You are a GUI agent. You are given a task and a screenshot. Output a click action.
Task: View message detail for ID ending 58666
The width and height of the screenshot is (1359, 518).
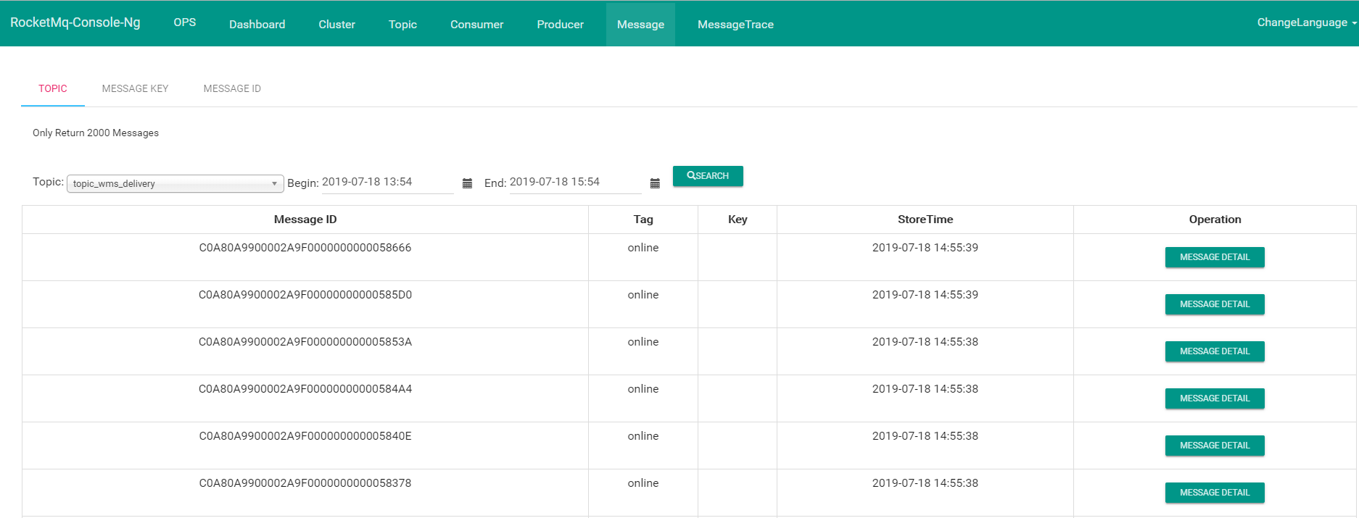(x=1215, y=257)
